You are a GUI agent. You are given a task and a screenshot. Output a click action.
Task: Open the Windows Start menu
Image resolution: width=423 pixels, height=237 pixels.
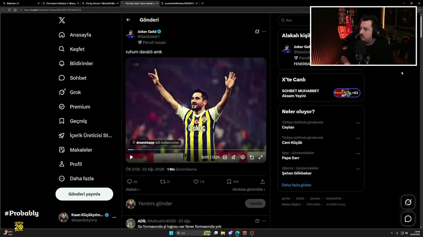171,233
